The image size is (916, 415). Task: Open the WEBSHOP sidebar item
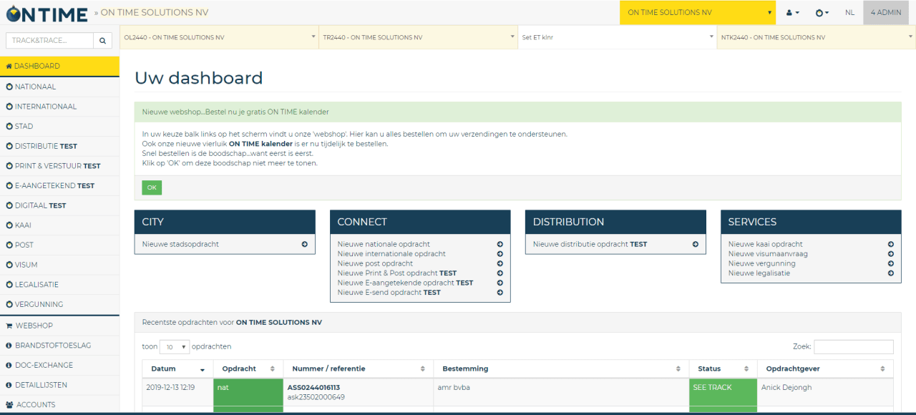click(x=59, y=326)
